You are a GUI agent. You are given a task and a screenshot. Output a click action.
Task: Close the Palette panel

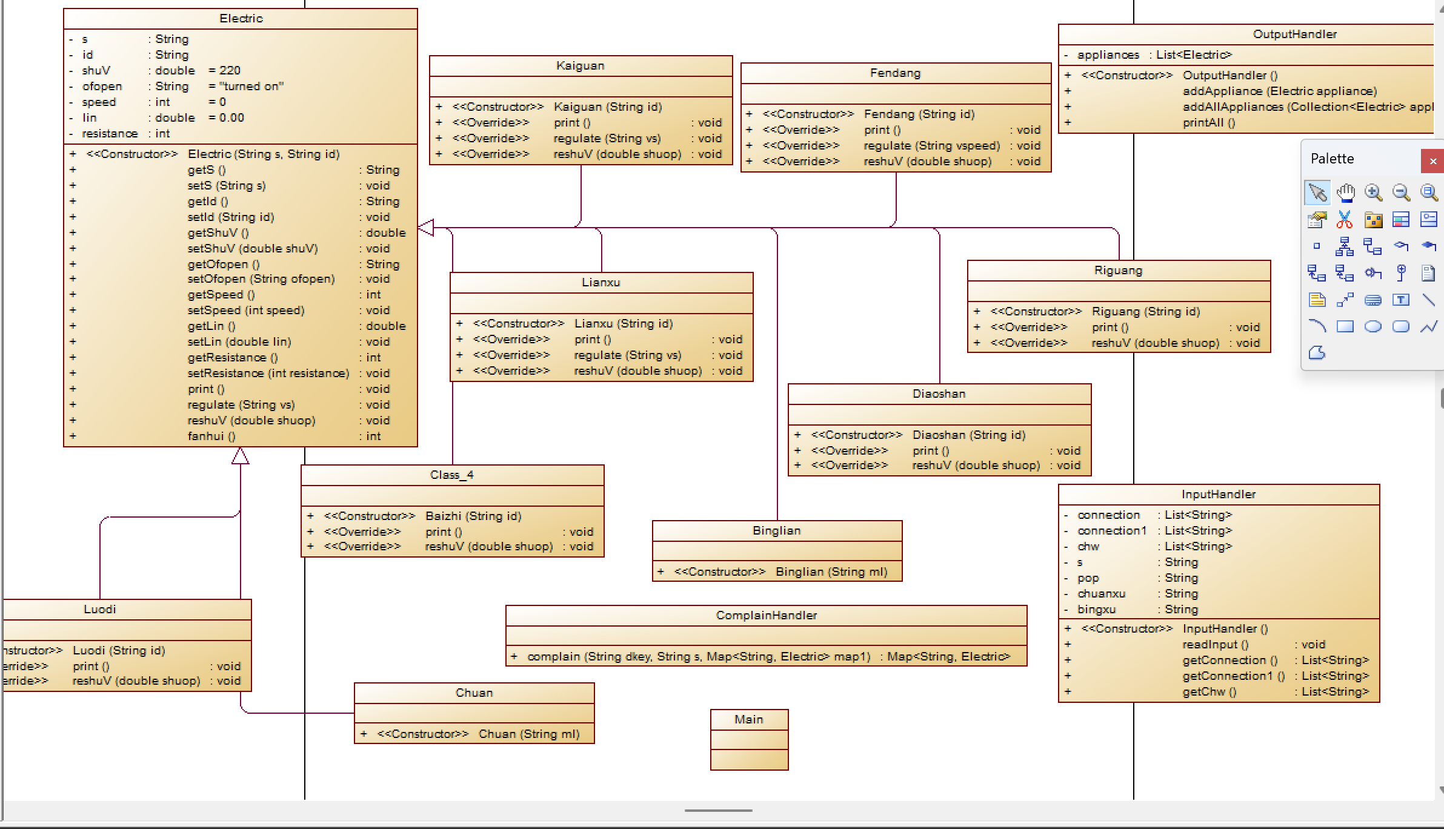pyautogui.click(x=1432, y=161)
